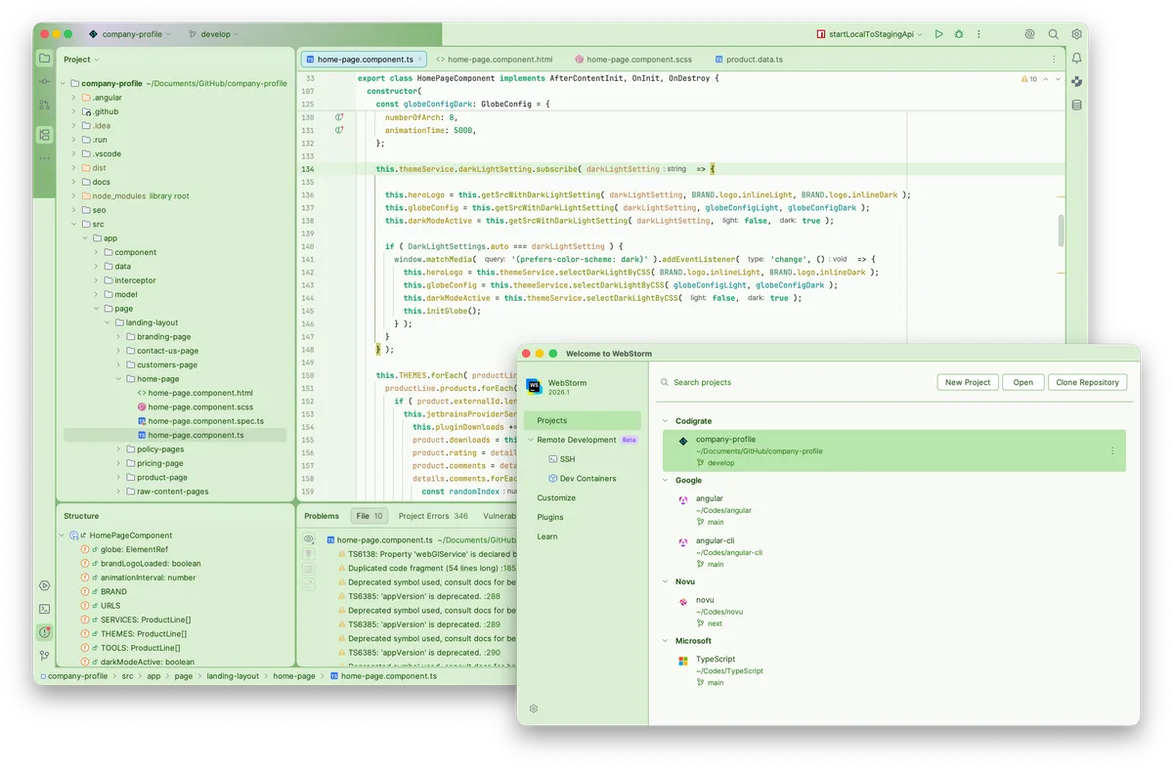Open Customize in the Welcome sidebar

556,497
